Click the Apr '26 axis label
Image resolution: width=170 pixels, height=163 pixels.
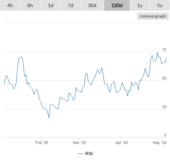(x=122, y=143)
